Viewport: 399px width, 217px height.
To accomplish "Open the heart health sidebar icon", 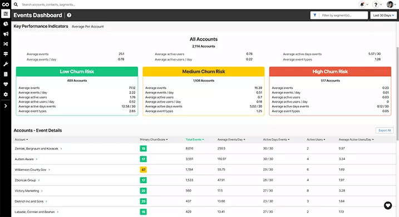I will [x=6, y=84].
